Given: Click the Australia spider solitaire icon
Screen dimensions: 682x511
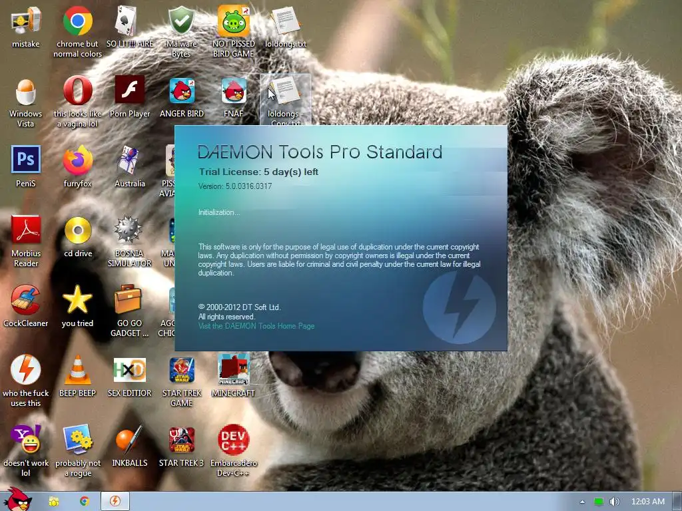Looking at the screenshot, I should pos(129,160).
